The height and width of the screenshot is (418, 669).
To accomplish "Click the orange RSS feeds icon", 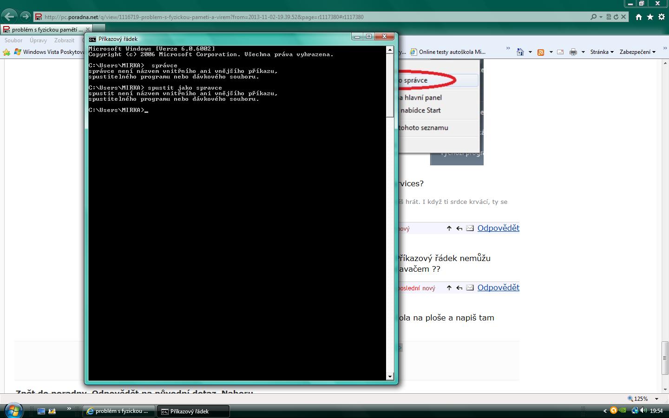I will (540, 52).
